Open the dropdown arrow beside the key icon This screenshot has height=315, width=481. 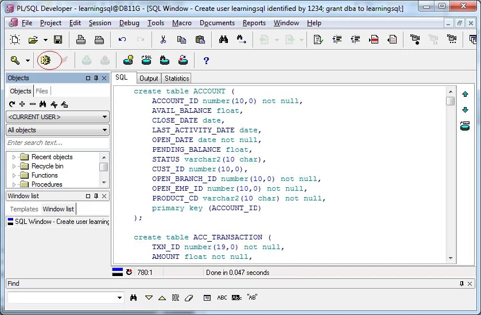click(x=28, y=61)
